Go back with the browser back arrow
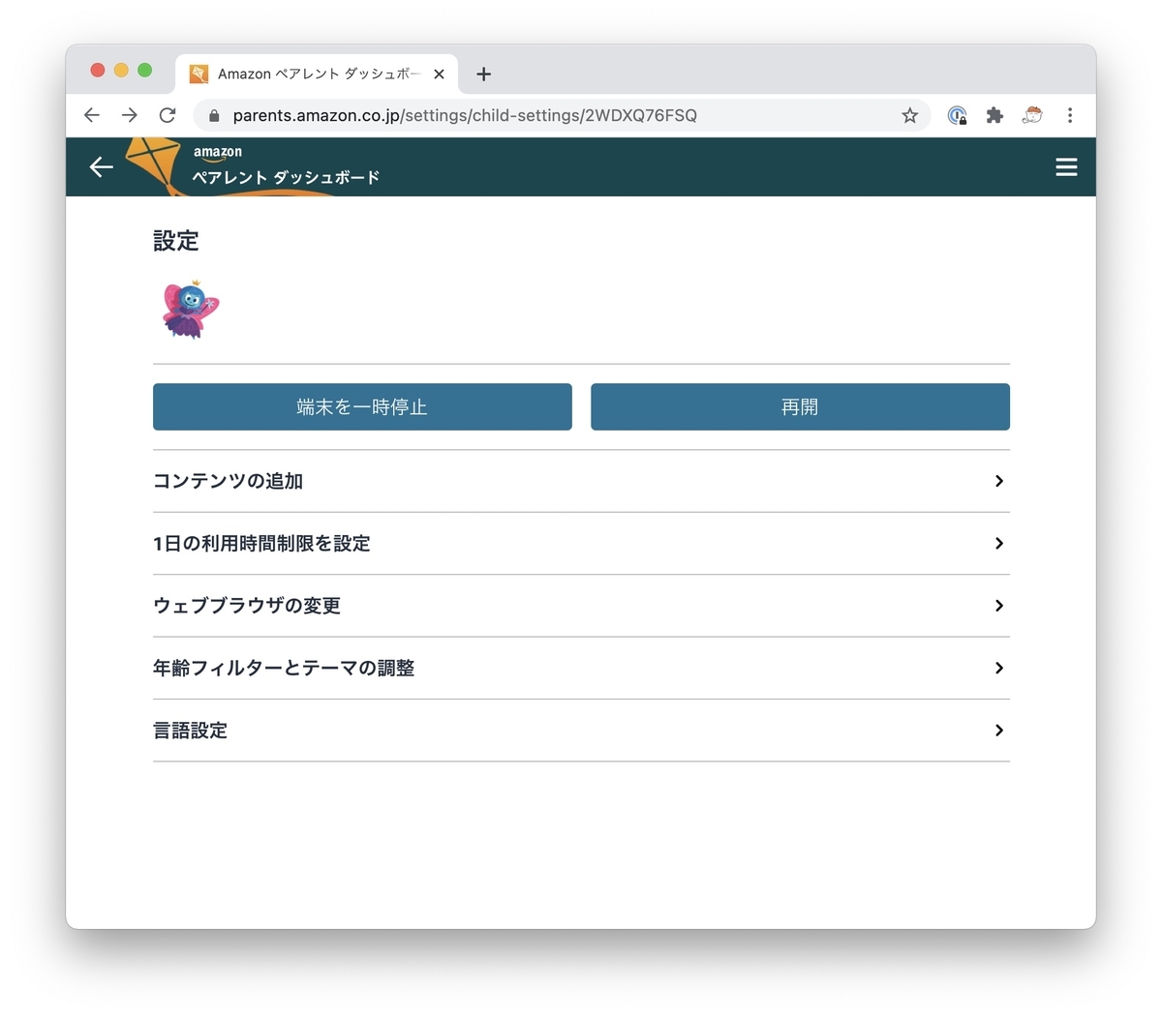 click(x=92, y=115)
